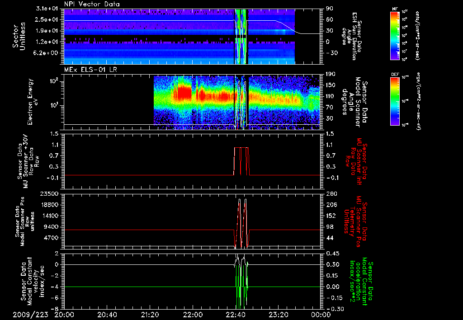This screenshot has width=463, height=320.
Task: Click the DEF color scale bar
Action: [x=395, y=101]
